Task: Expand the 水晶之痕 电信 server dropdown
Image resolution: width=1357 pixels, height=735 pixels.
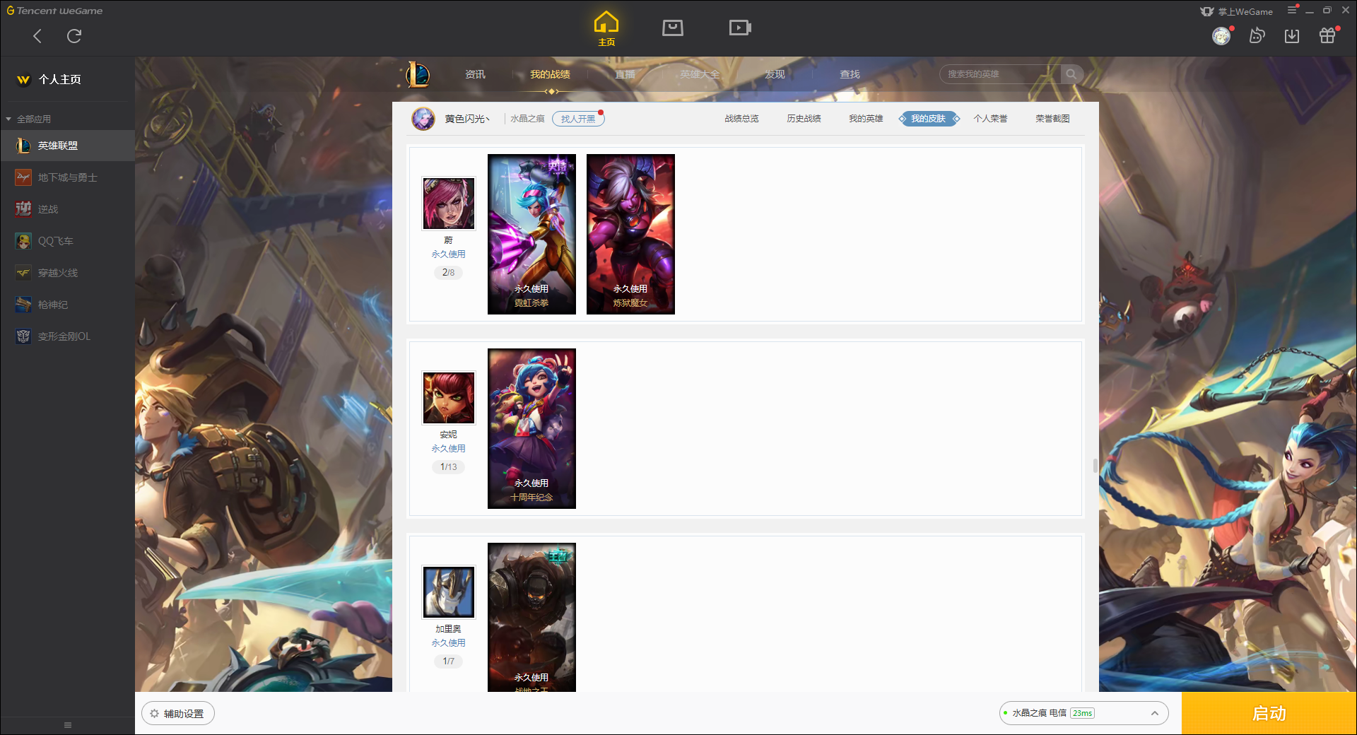Action: tap(1083, 713)
